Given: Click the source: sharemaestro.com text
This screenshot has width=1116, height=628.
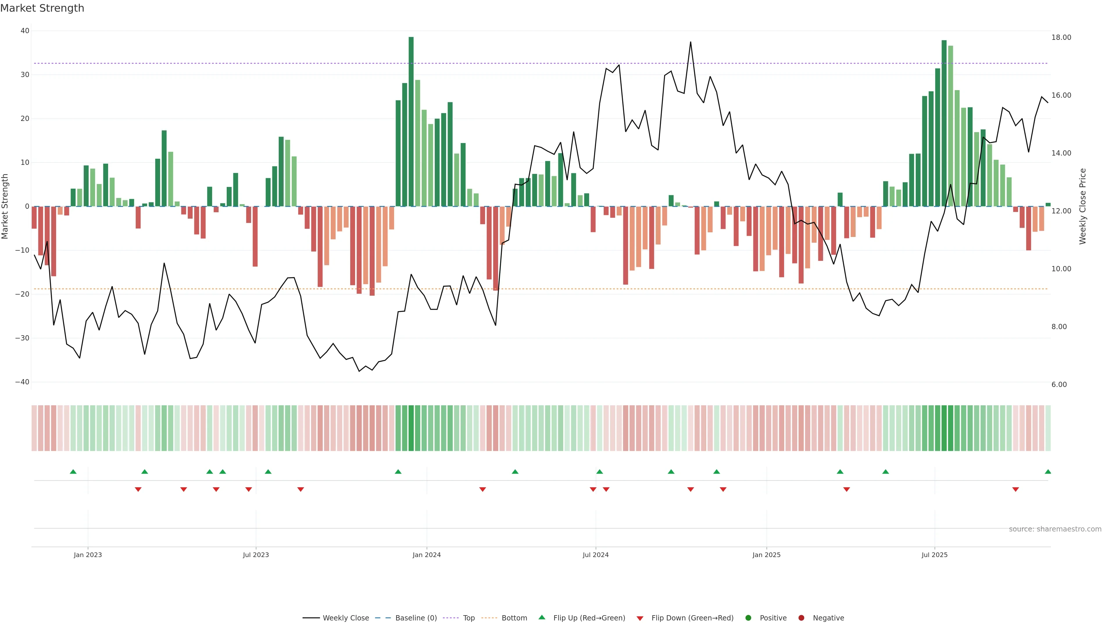Looking at the screenshot, I should coord(1055,529).
